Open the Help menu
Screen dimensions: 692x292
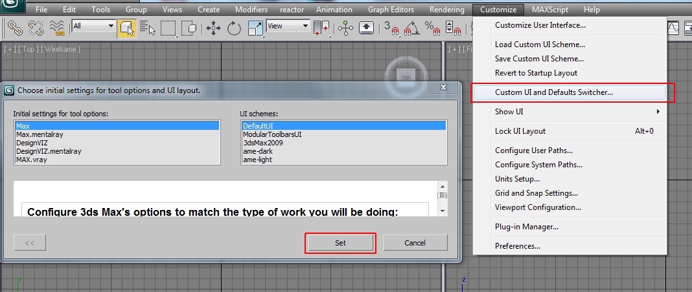(592, 9)
